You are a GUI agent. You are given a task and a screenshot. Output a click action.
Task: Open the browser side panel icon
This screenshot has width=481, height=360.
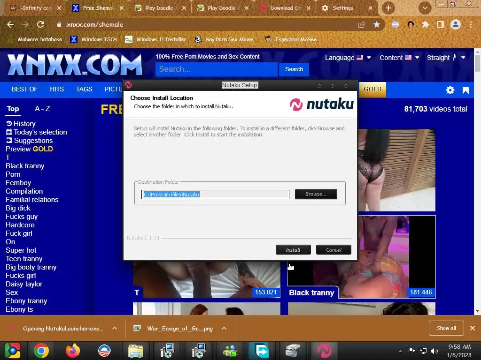(441, 24)
